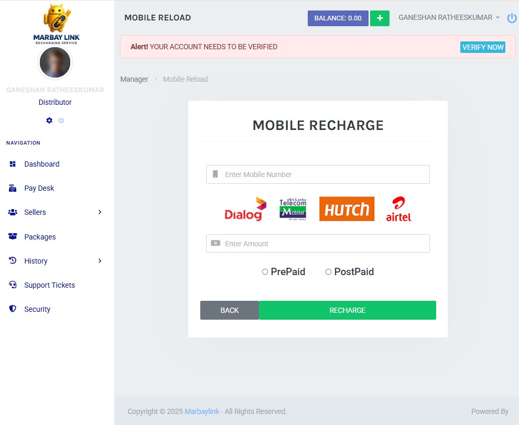Click the Marbaylink footer link
This screenshot has height=425, width=519.
[202, 411]
